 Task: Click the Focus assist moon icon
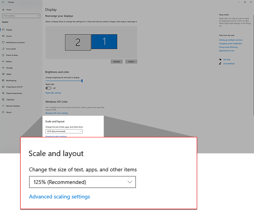click(3, 49)
